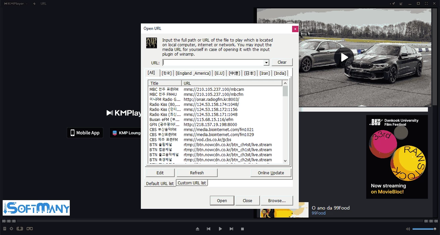
Task: Skip to the next track
Action: (x=231, y=229)
